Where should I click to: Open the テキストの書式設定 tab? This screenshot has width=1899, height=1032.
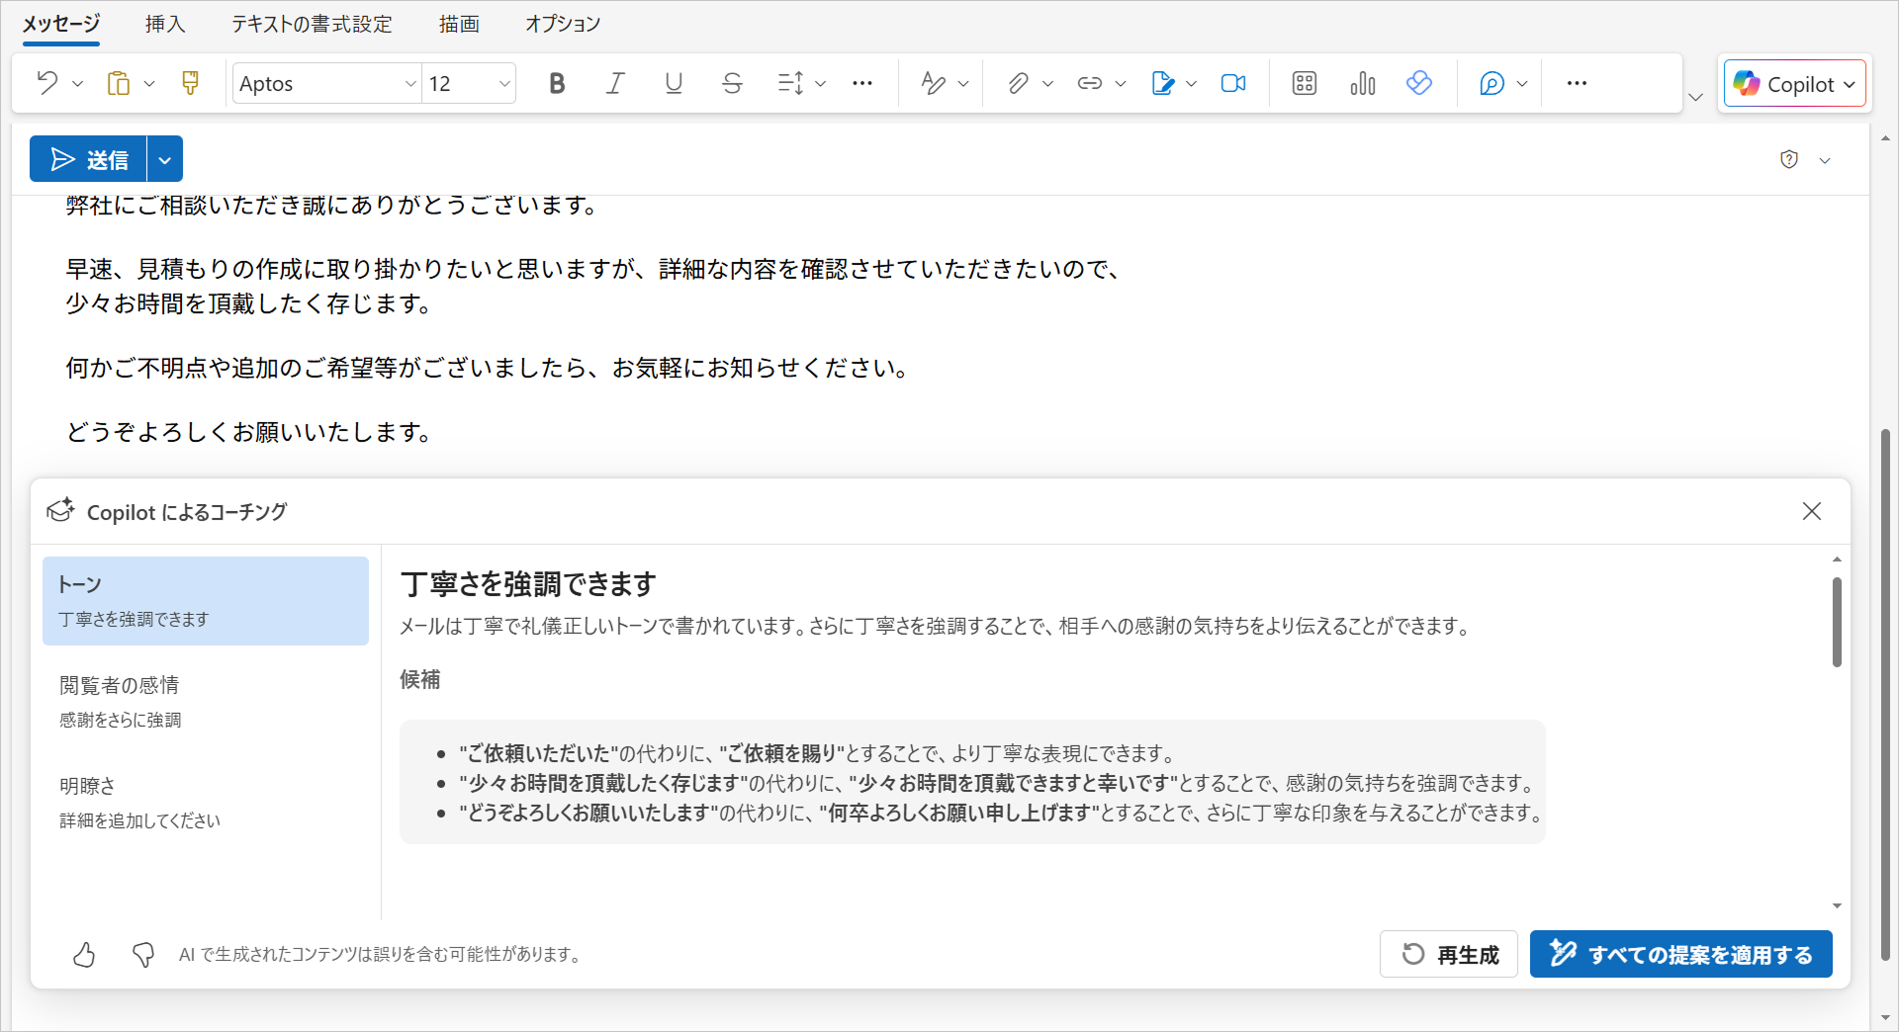tap(312, 24)
